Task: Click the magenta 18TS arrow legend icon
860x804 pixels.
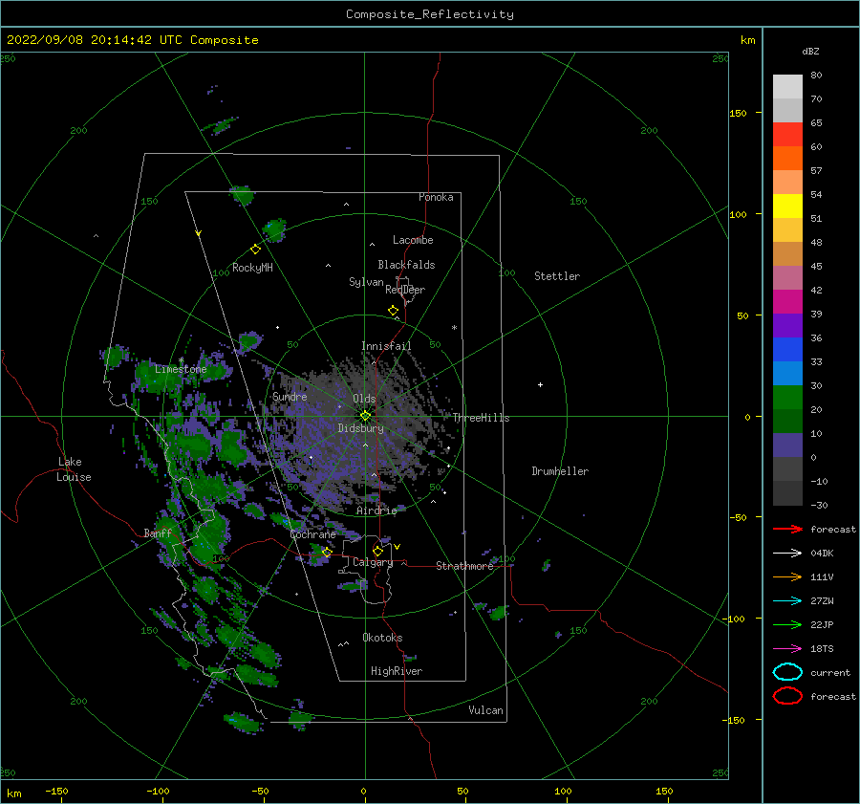Action: 787,649
